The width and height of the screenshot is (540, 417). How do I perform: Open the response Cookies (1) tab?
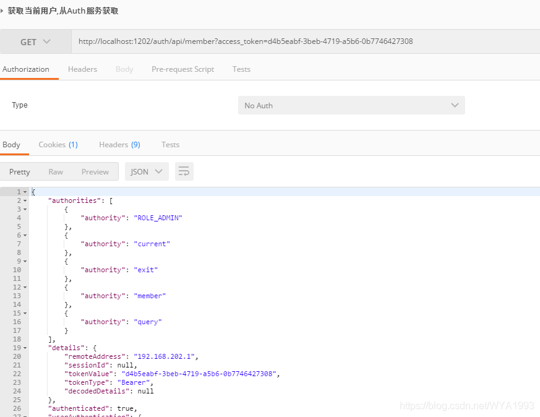pyautogui.click(x=58, y=145)
